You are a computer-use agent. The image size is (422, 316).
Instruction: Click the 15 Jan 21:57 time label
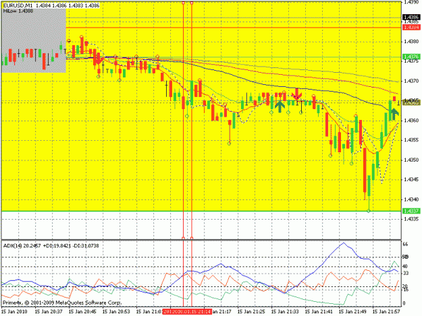[x=386, y=311]
